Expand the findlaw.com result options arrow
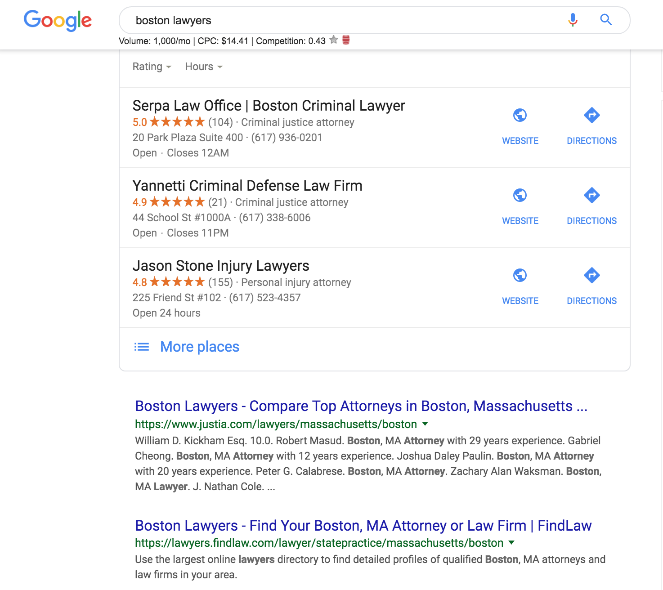The image size is (663, 590). coord(511,543)
